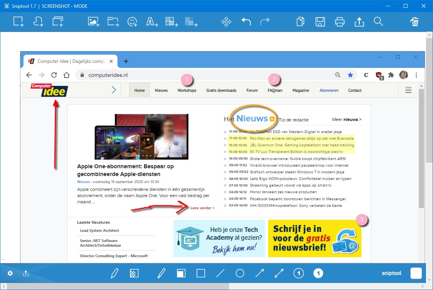Click the Home nav item in captured page

(139, 90)
